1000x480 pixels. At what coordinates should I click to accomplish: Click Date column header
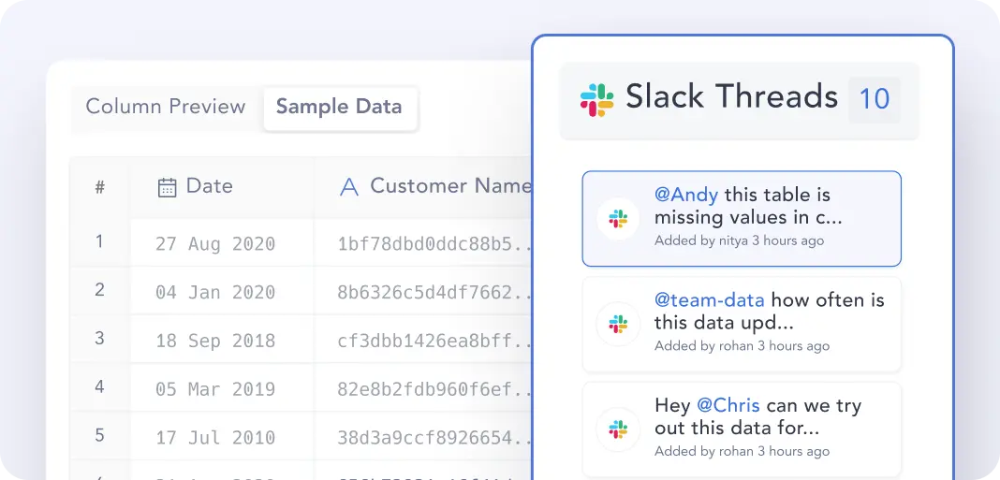click(209, 186)
